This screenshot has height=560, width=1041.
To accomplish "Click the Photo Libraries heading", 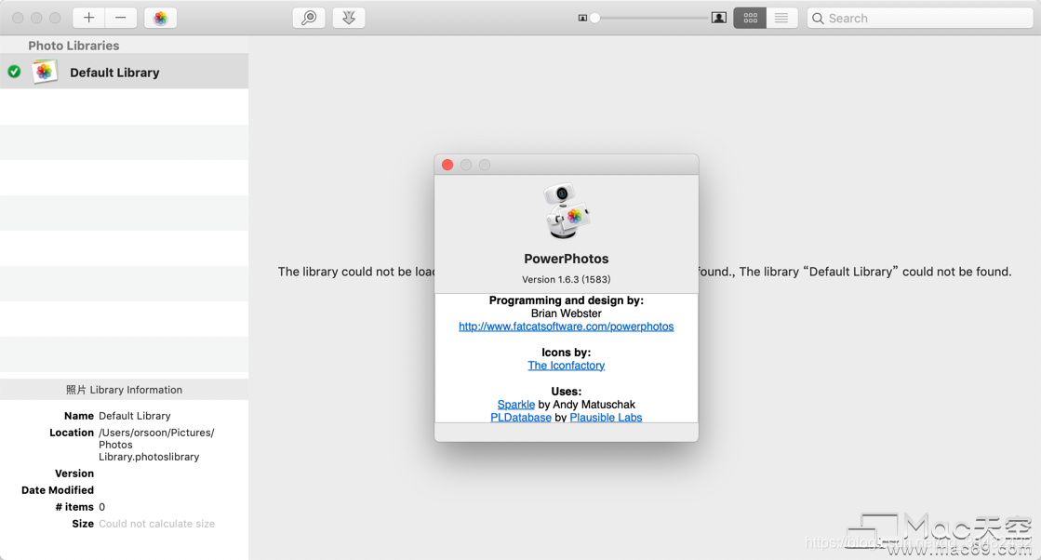I will (73, 46).
